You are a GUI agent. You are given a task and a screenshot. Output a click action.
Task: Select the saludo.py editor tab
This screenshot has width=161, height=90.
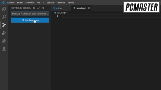tap(81, 8)
